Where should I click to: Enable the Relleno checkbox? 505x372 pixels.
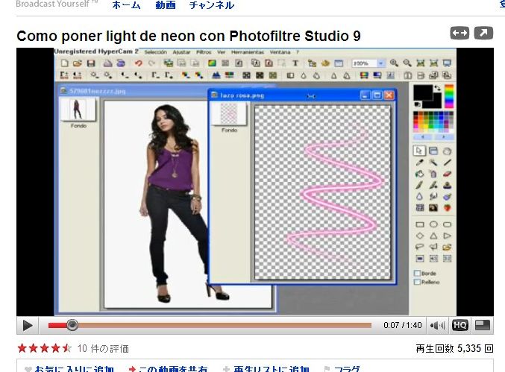click(418, 282)
